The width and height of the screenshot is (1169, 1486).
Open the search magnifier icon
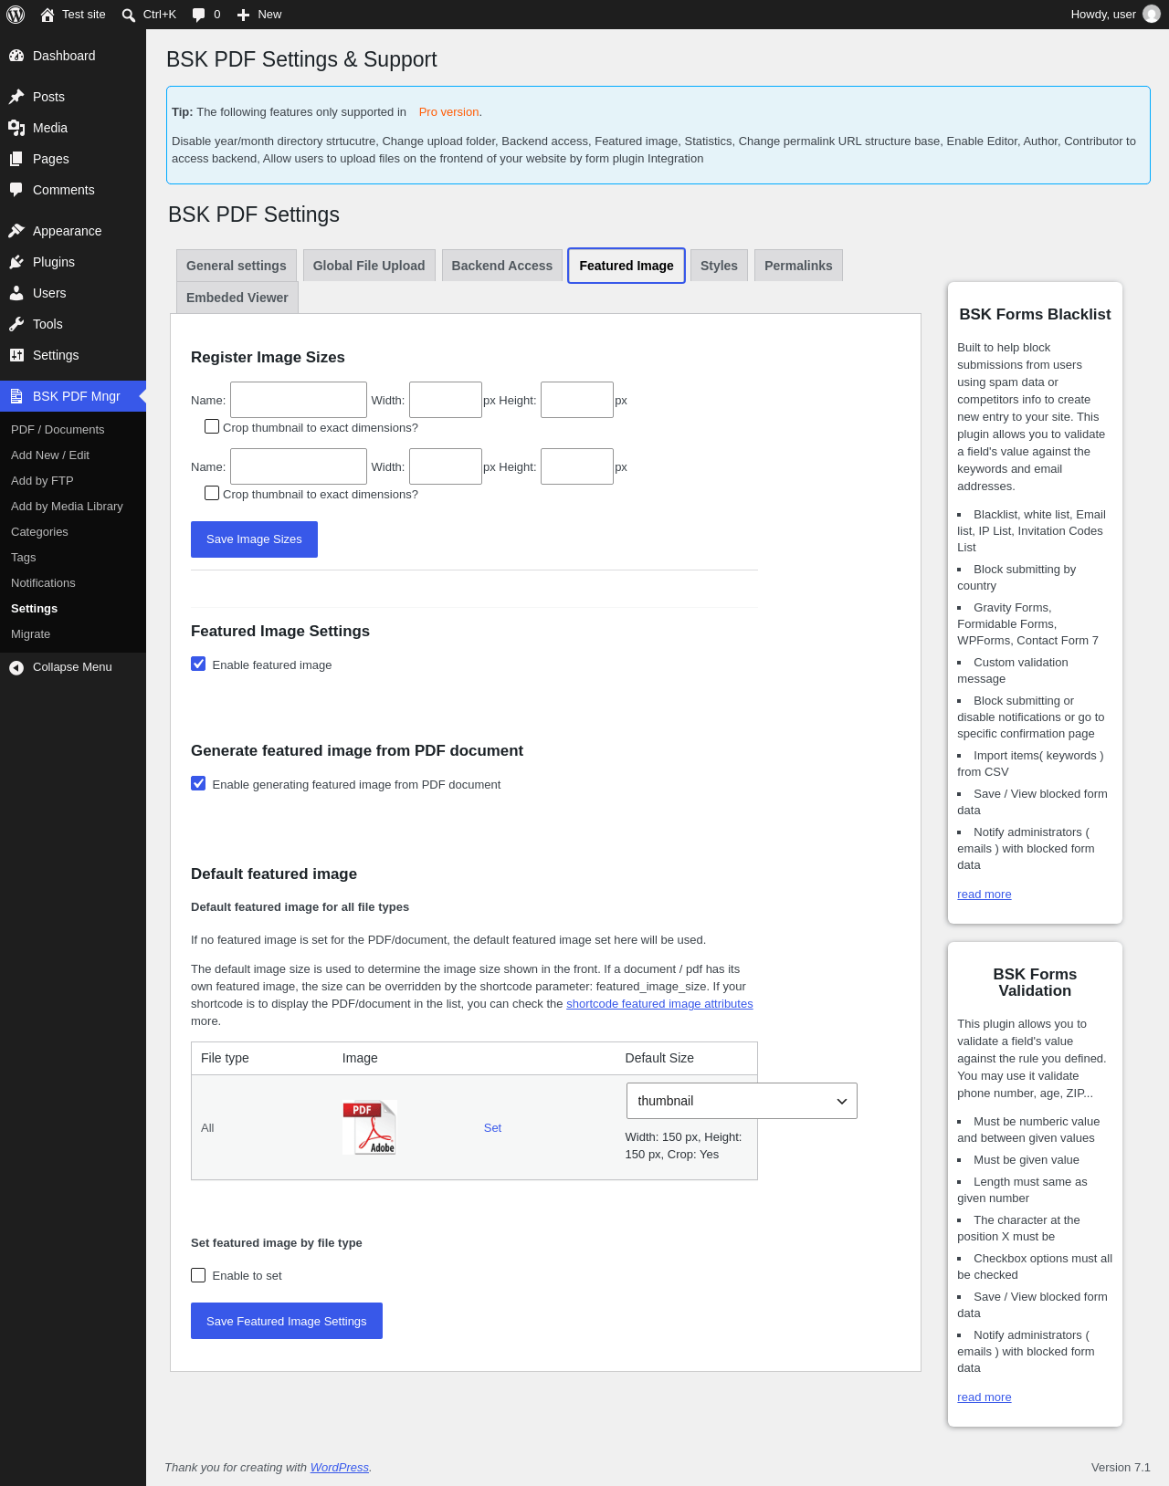click(129, 15)
